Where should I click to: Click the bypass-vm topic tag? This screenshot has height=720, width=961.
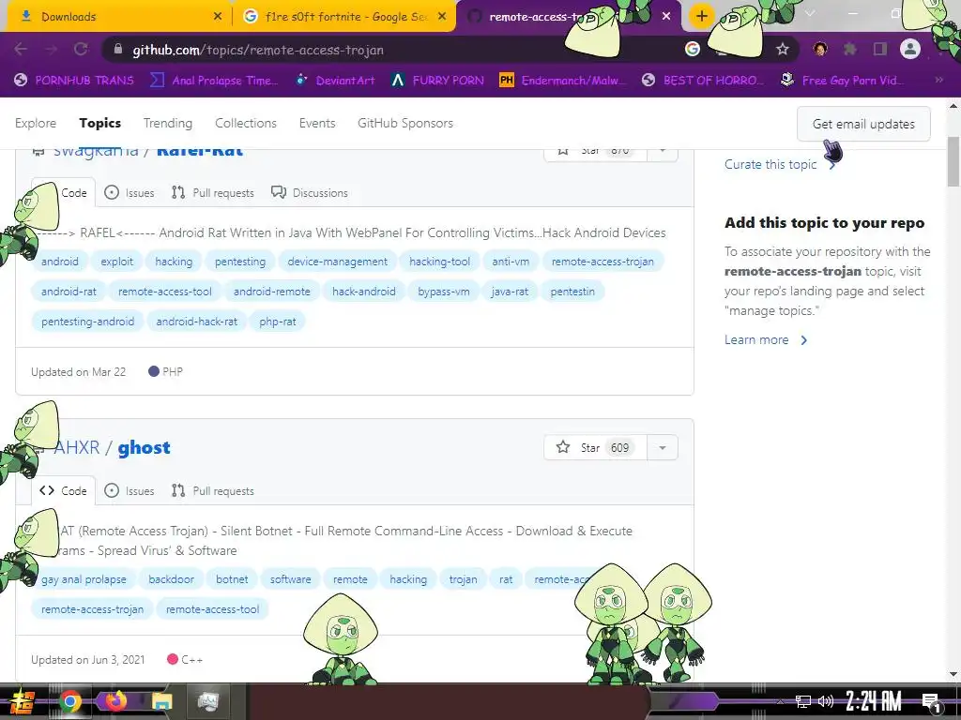(x=444, y=292)
